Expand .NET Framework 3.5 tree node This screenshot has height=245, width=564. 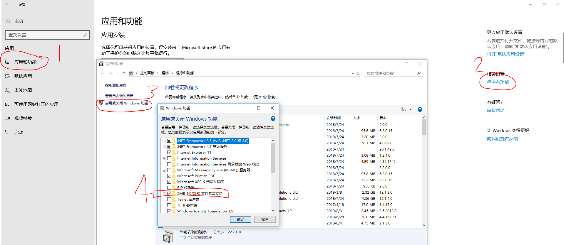pos(164,141)
